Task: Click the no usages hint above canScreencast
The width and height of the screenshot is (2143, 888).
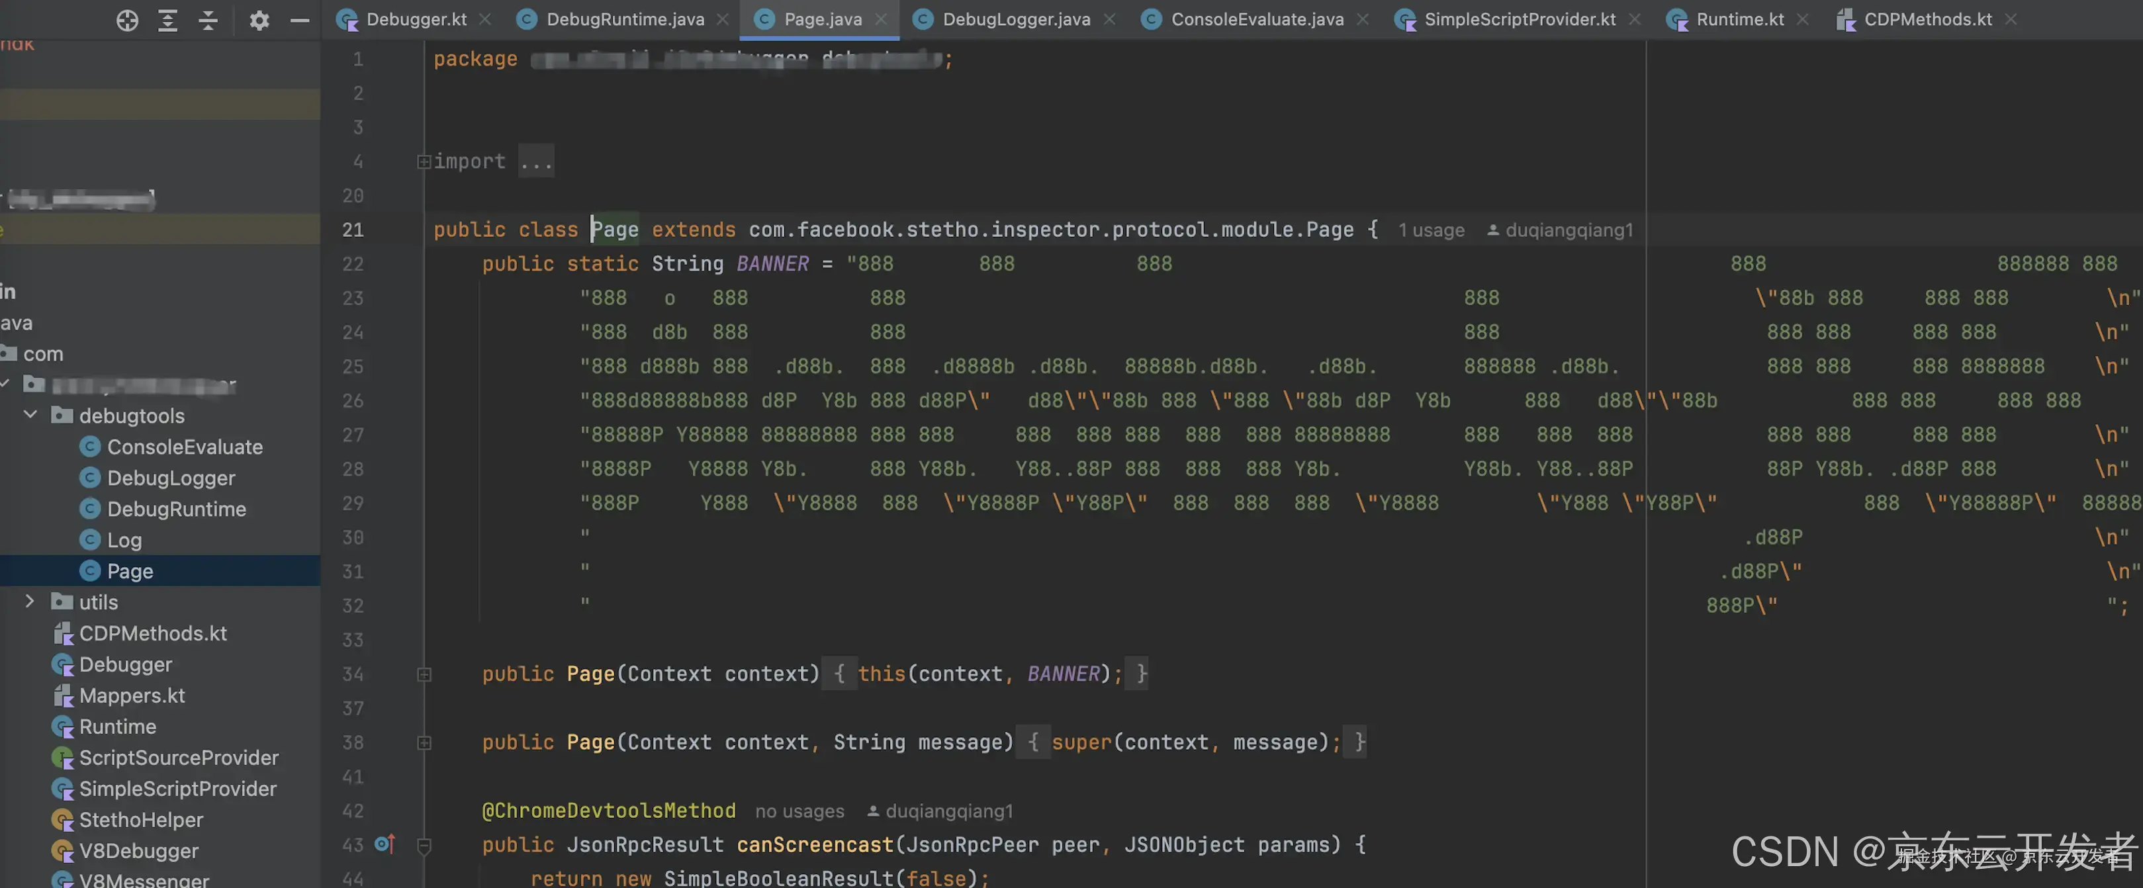Action: [x=799, y=811]
